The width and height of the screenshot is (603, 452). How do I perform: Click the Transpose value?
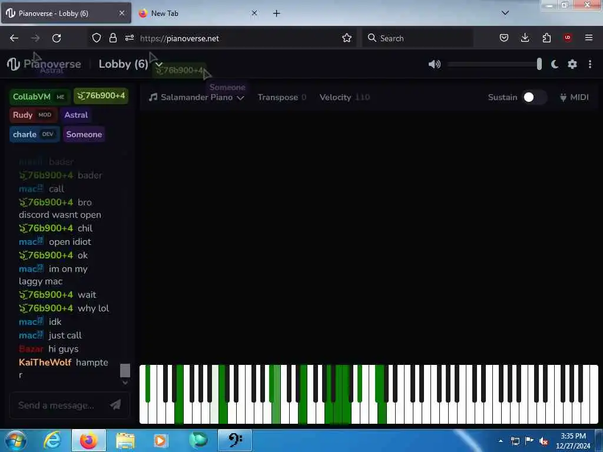click(304, 97)
